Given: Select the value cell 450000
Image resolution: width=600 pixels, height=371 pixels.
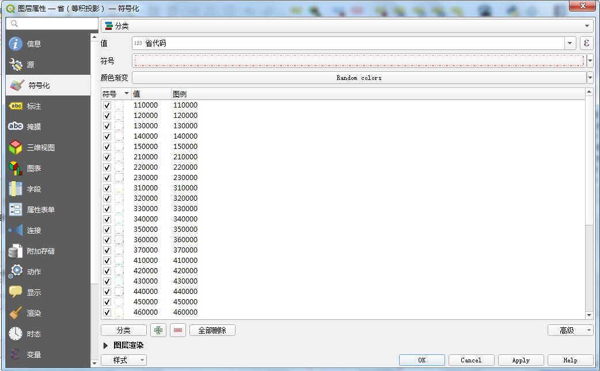Looking at the screenshot, I should coord(146,302).
